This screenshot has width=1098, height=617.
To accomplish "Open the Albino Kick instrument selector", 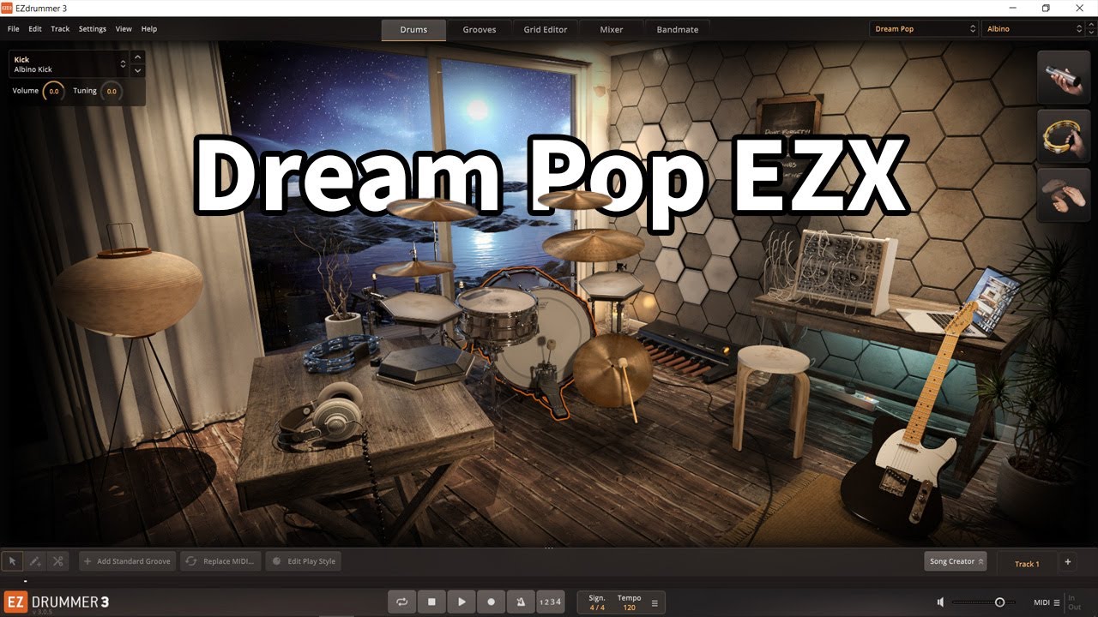I will click(69, 64).
